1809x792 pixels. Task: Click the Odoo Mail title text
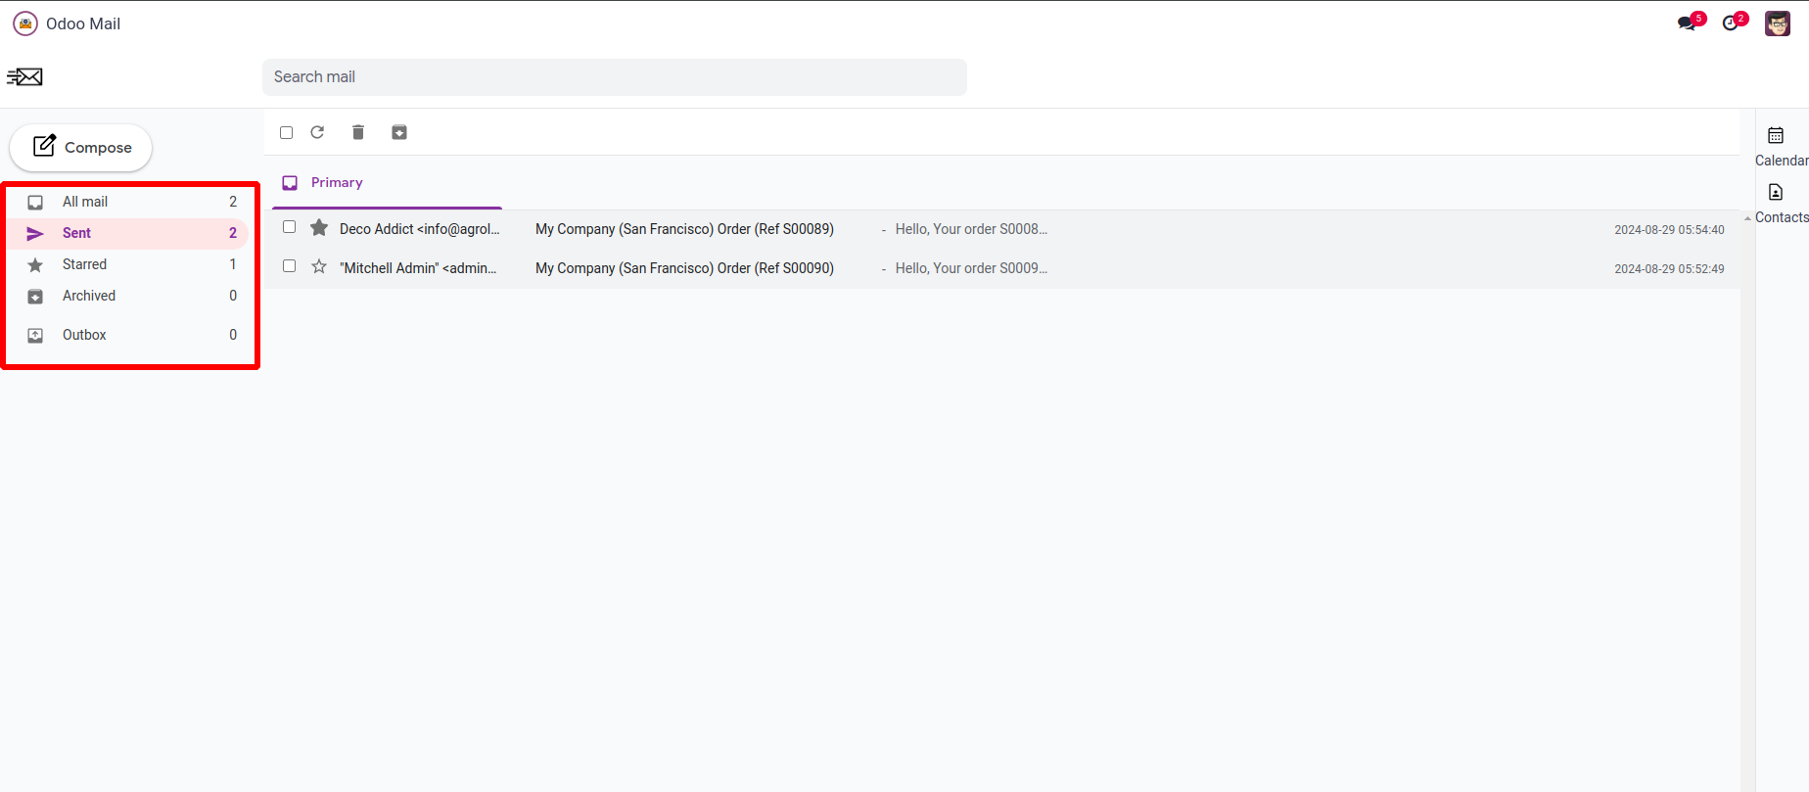coord(83,23)
